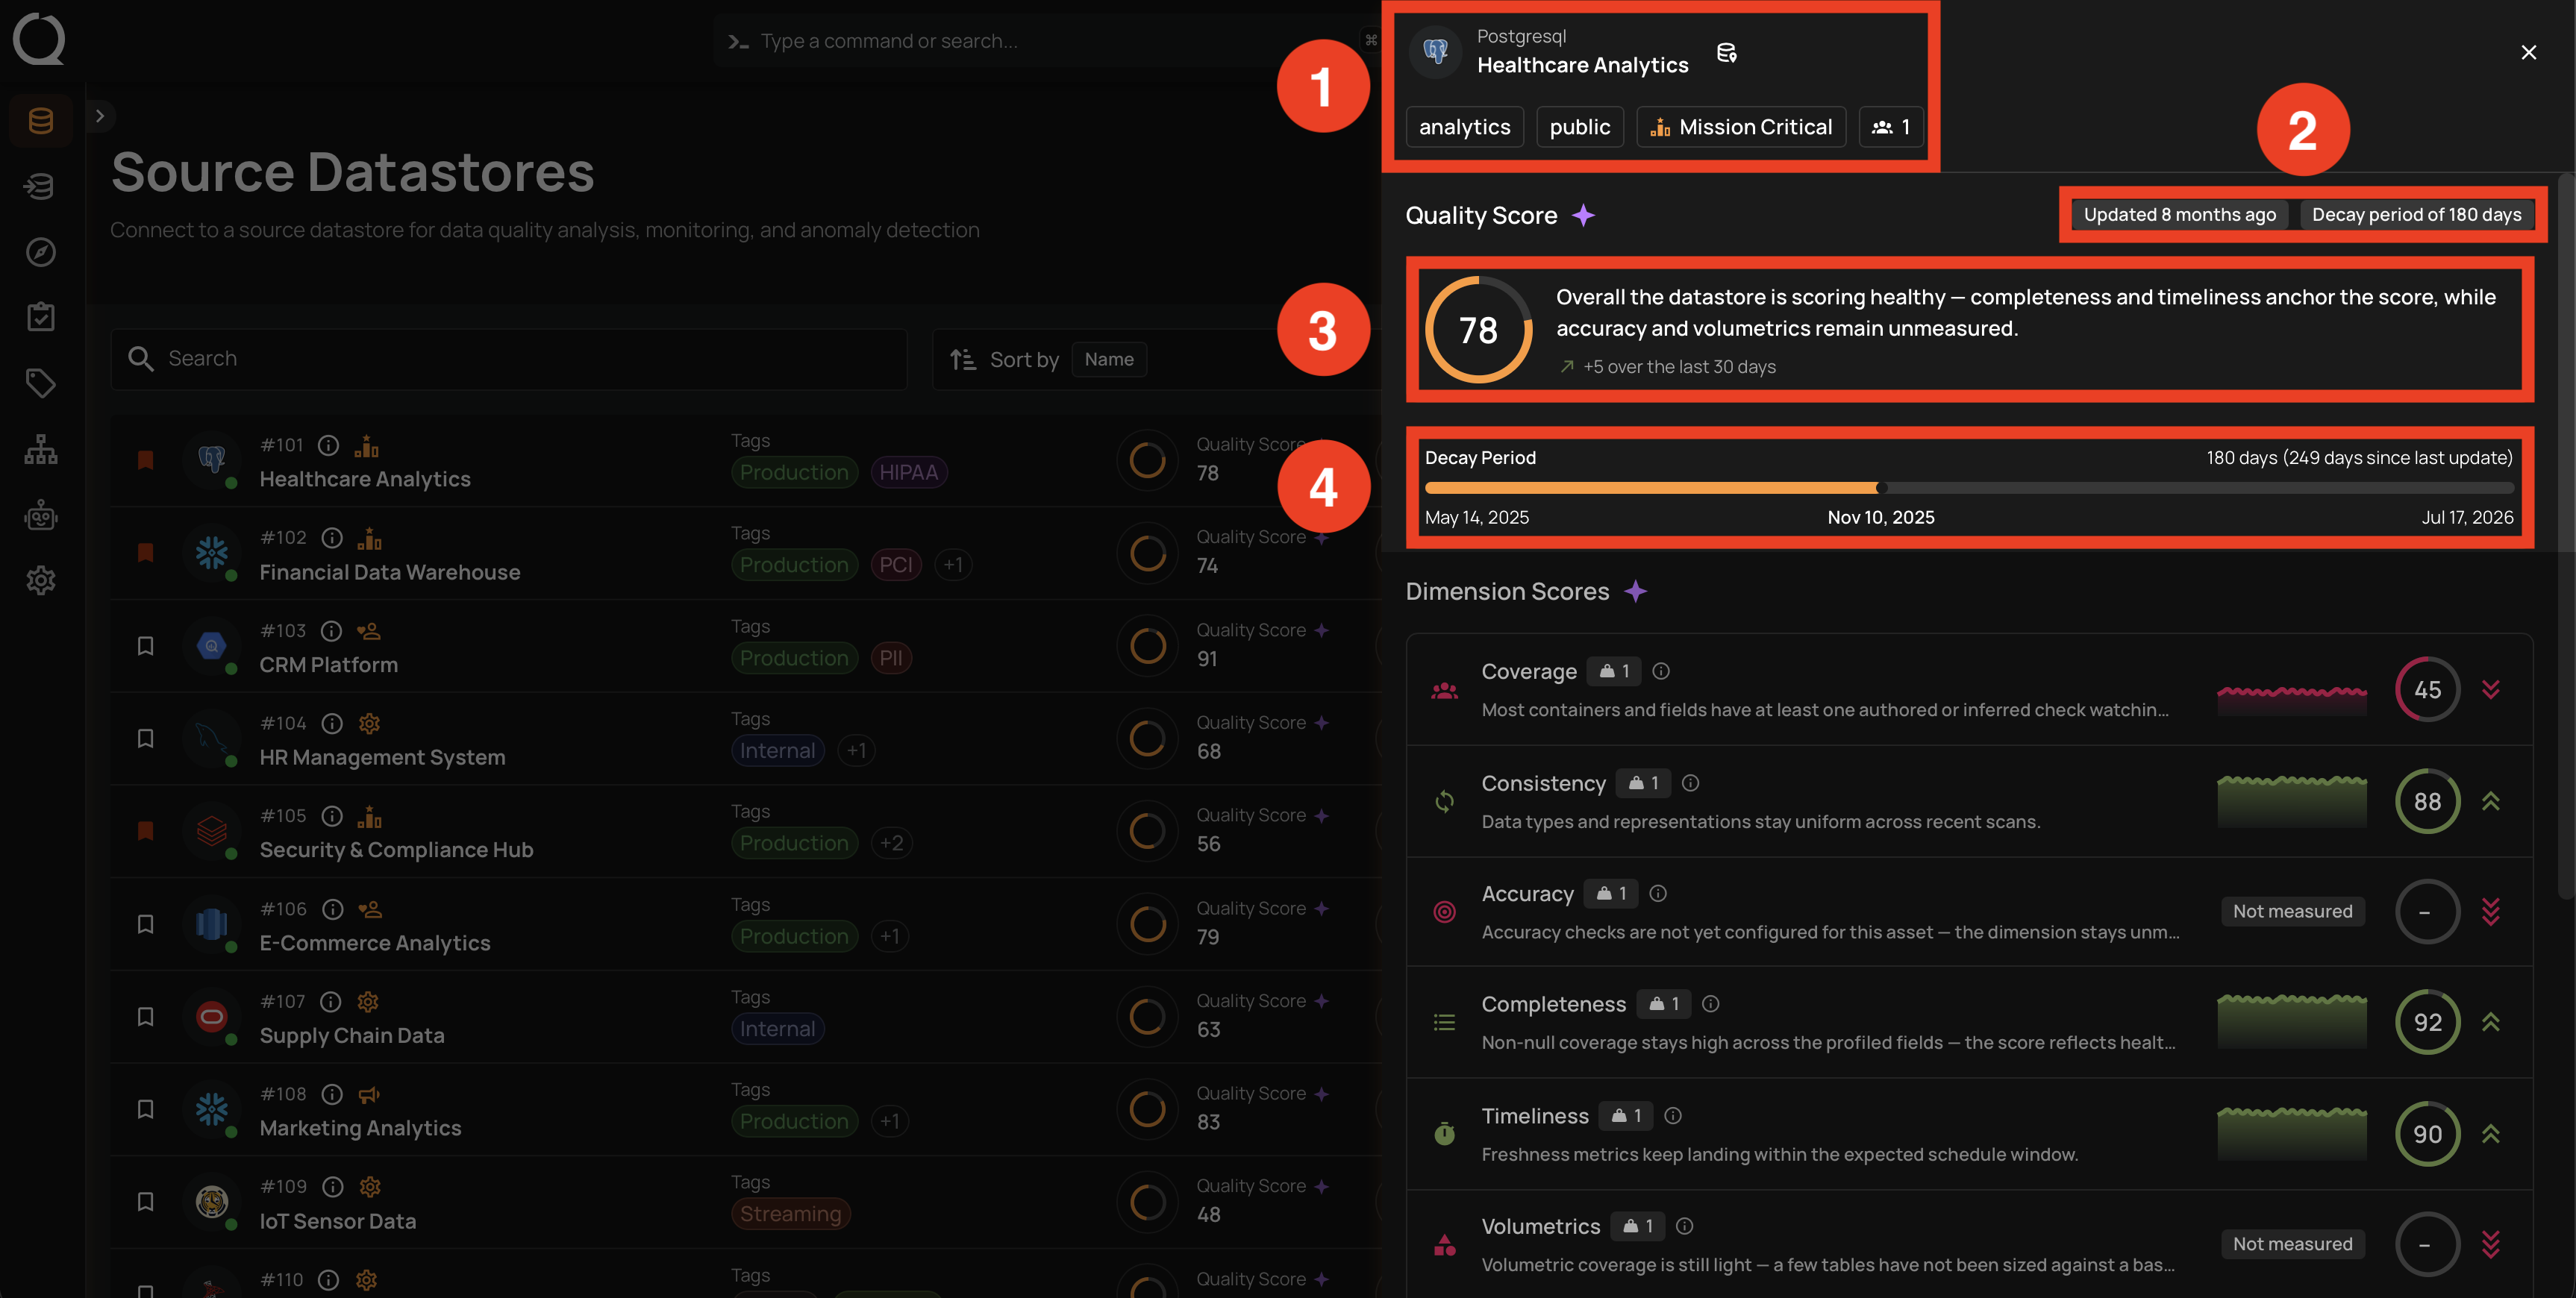Open the Source Datastores sidebar icon
Viewport: 2576px width, 1298px height.
pos(41,121)
